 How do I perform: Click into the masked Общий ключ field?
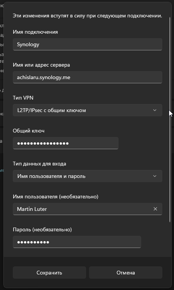(66, 143)
